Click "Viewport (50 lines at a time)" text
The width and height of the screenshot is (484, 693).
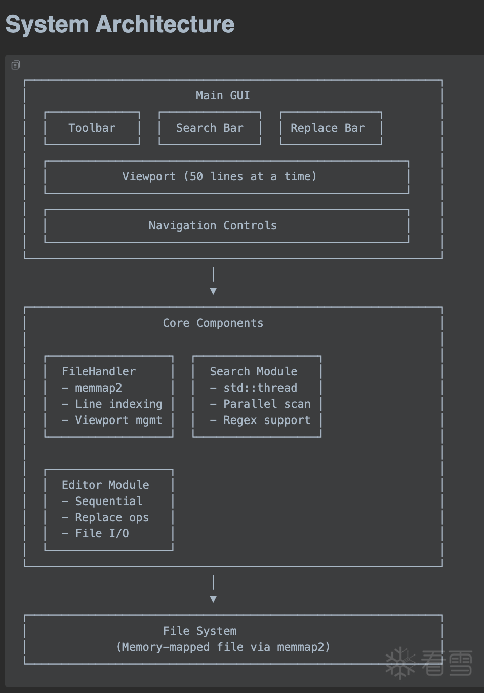(x=219, y=176)
